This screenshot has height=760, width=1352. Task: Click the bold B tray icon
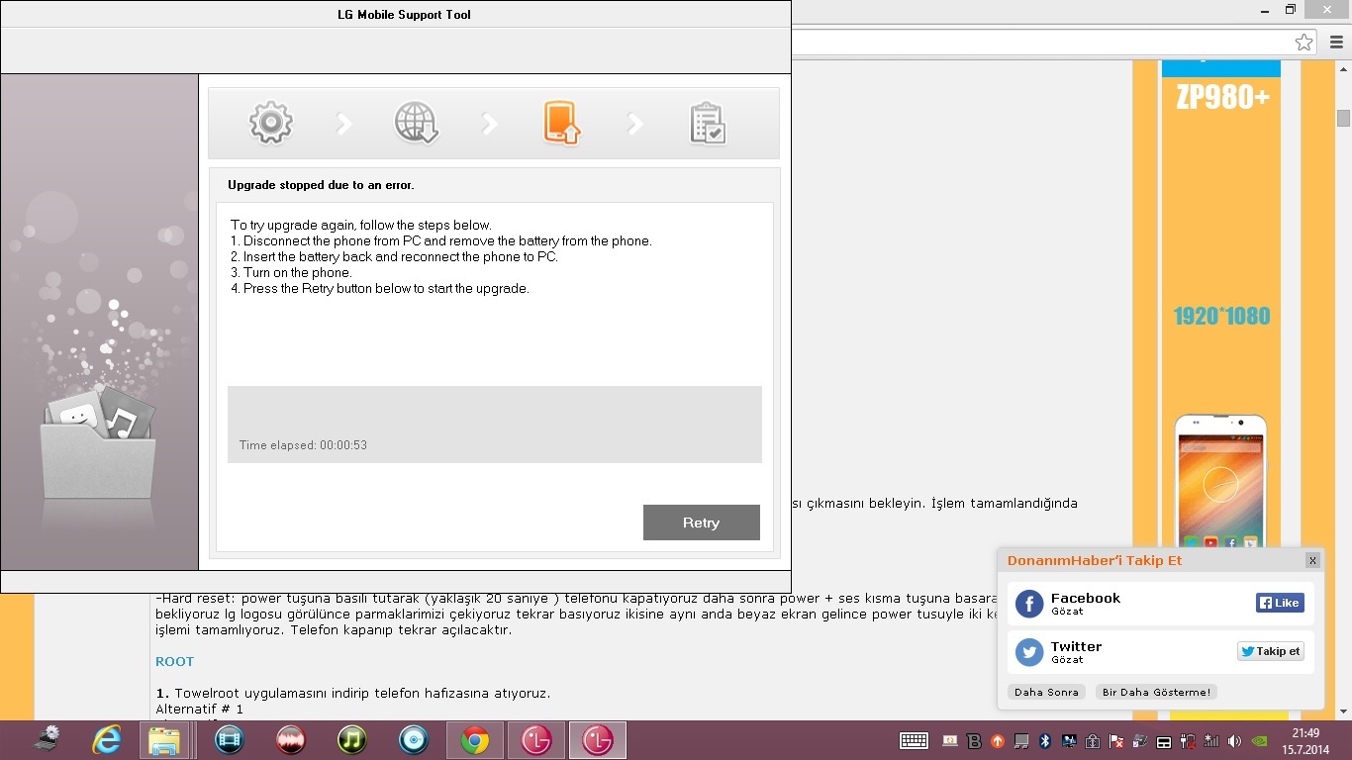coord(974,740)
